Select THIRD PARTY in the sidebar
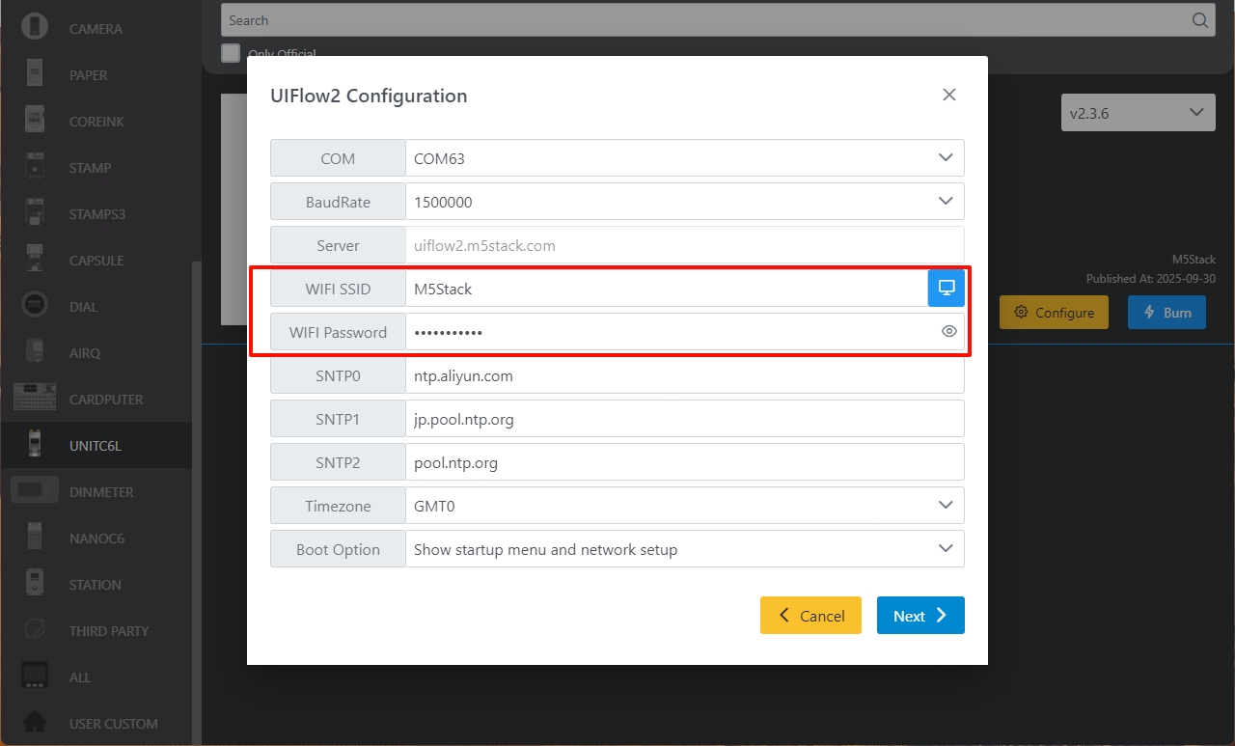Screen dimensions: 1235x746 click(x=108, y=630)
